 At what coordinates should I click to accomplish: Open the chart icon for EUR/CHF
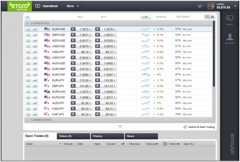point(35,75)
